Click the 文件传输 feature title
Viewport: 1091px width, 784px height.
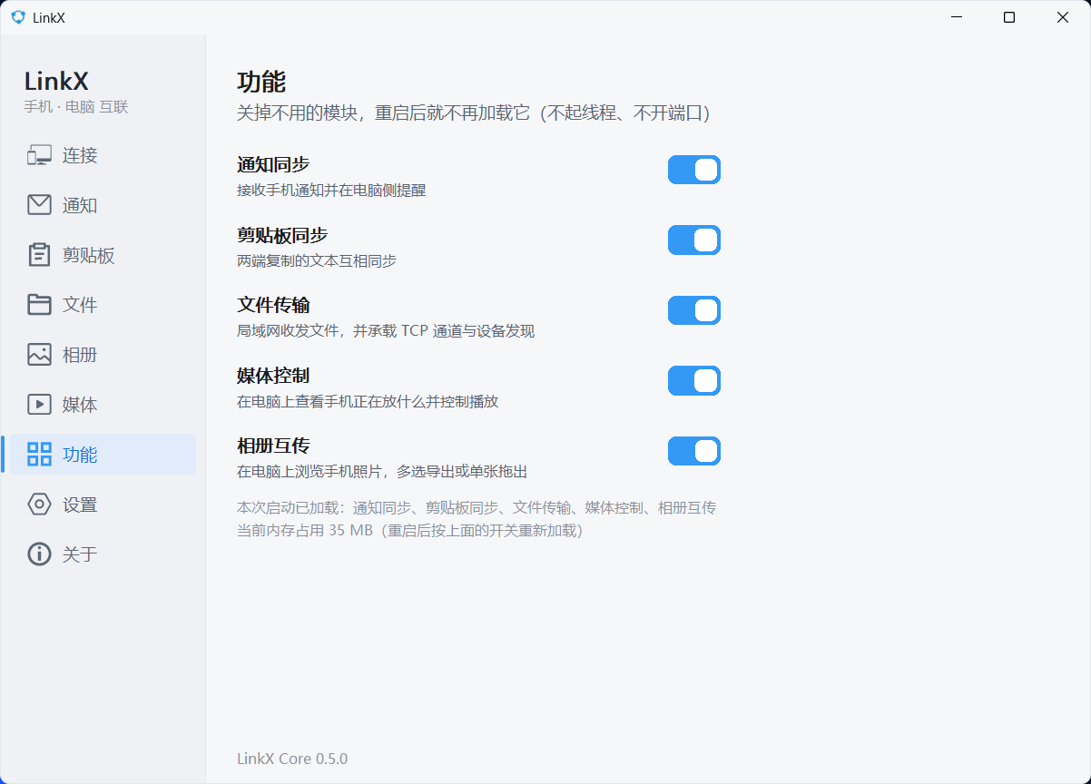(x=273, y=305)
